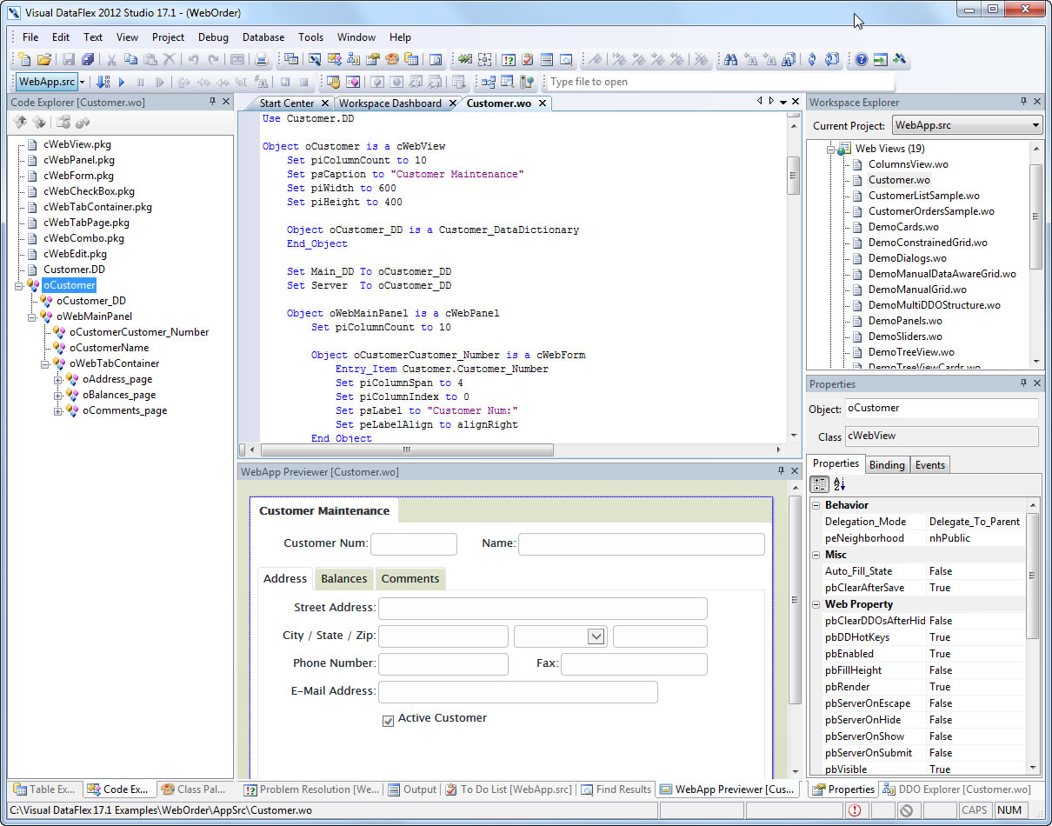This screenshot has width=1052, height=826.
Task: Collapse the Behavior property category
Action: tap(816, 505)
